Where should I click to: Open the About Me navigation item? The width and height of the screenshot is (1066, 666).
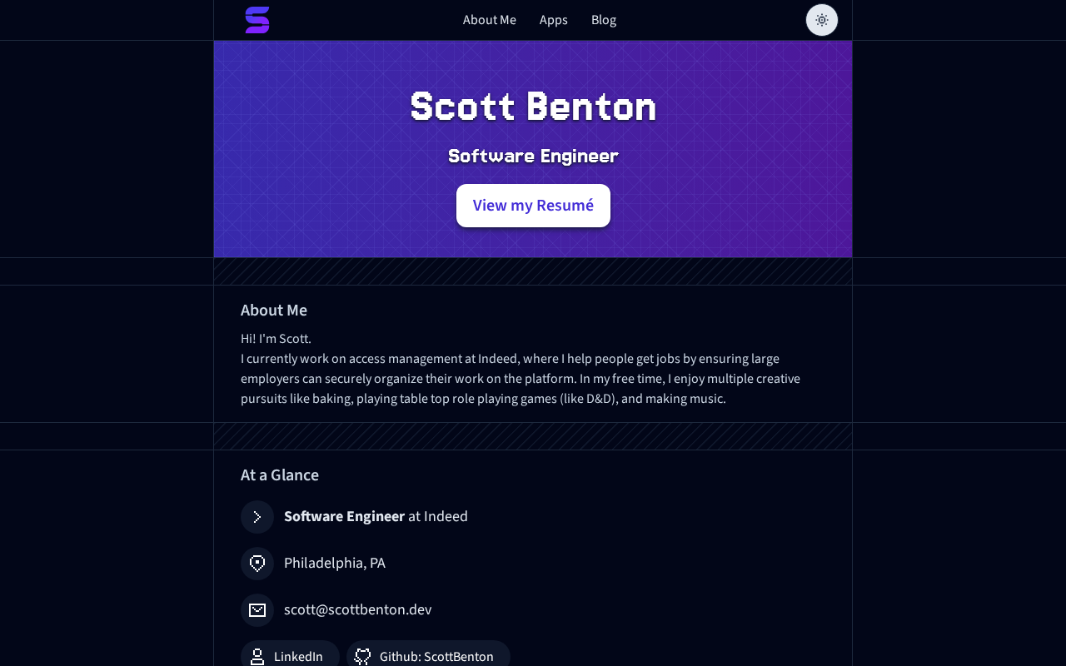(490, 20)
